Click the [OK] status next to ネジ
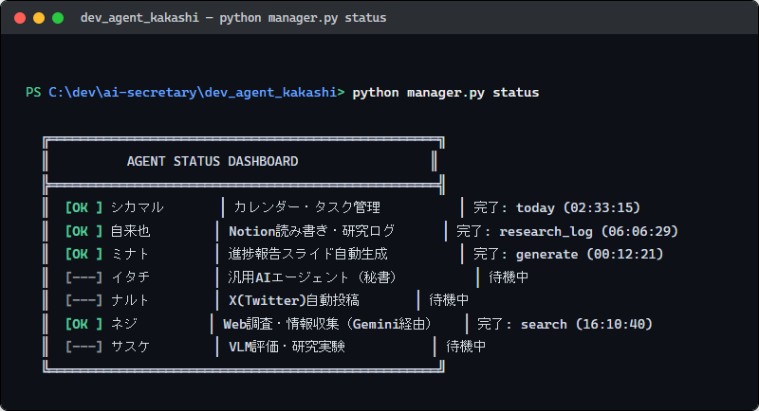This screenshot has height=411, width=759. (x=83, y=324)
